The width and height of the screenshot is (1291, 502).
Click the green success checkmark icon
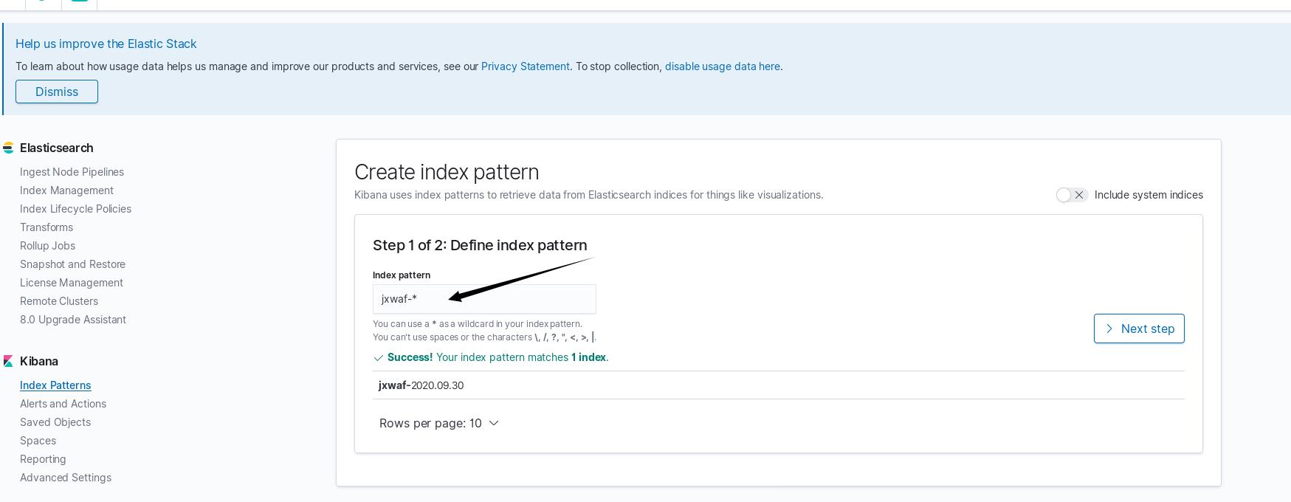[379, 357]
